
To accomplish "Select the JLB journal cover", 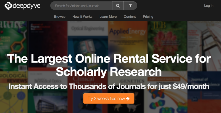I will pos(167,46).
